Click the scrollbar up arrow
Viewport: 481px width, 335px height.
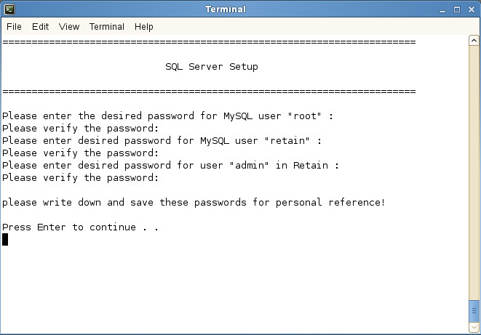click(474, 41)
